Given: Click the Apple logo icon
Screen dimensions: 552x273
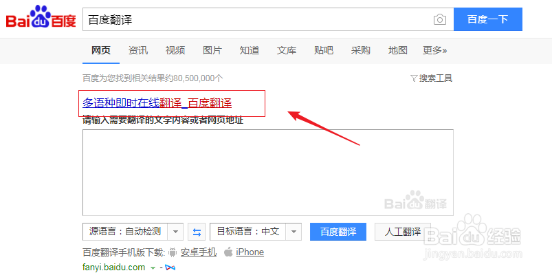Looking at the screenshot, I should click(228, 252).
